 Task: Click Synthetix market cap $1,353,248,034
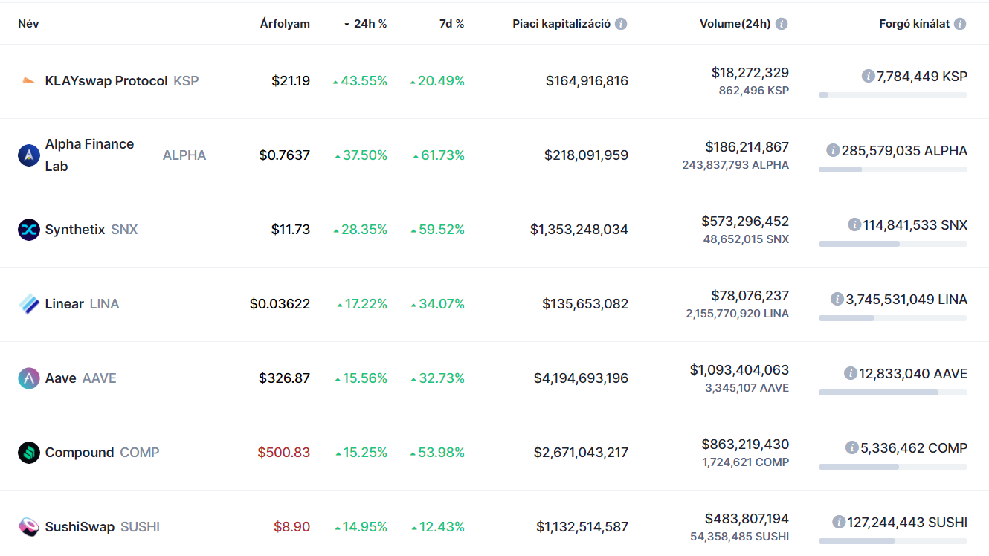pos(579,230)
